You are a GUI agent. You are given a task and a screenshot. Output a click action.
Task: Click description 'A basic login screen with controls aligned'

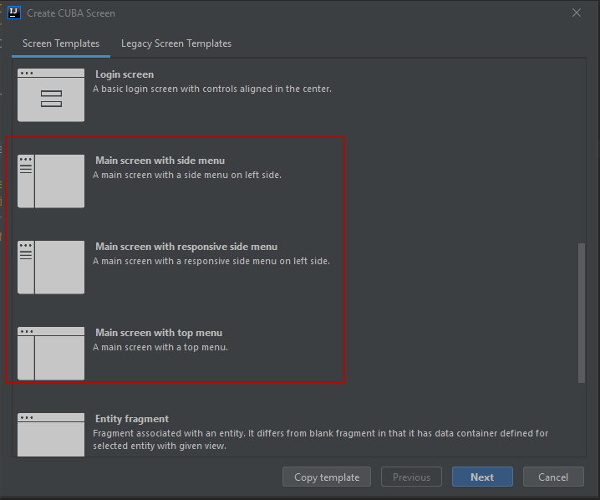point(212,89)
